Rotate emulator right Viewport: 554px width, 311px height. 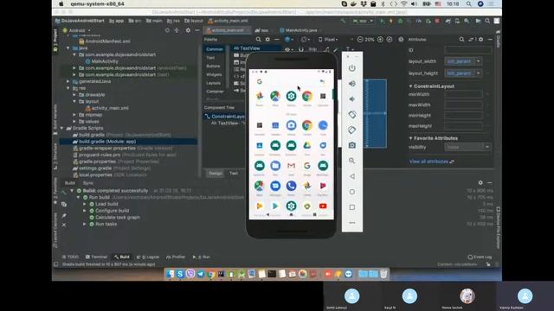click(x=352, y=130)
